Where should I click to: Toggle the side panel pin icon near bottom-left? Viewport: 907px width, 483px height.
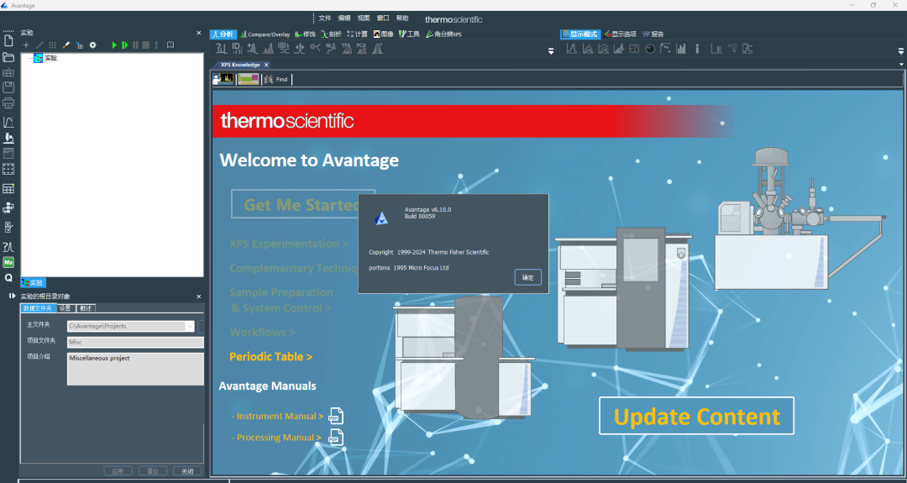coord(12,296)
